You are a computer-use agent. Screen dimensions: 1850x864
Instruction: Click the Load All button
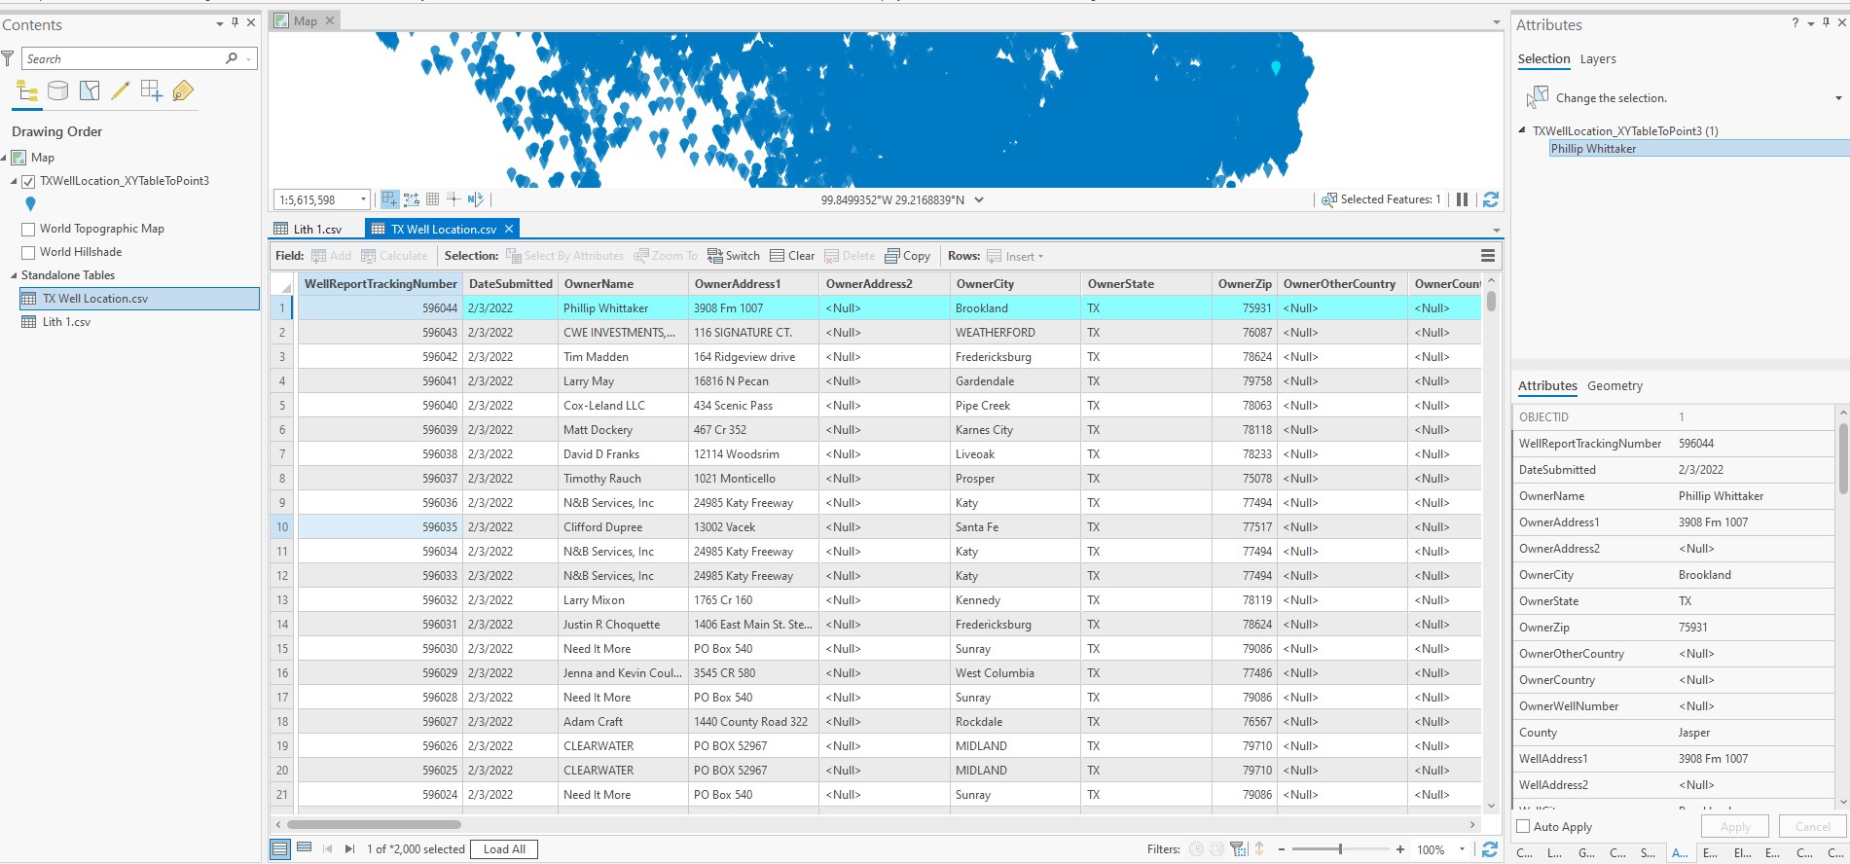pos(505,849)
